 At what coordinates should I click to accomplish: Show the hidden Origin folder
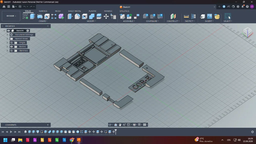click(x=11, y=42)
